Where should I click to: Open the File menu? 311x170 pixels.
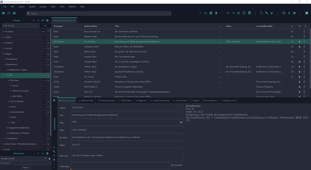tap(5, 7)
